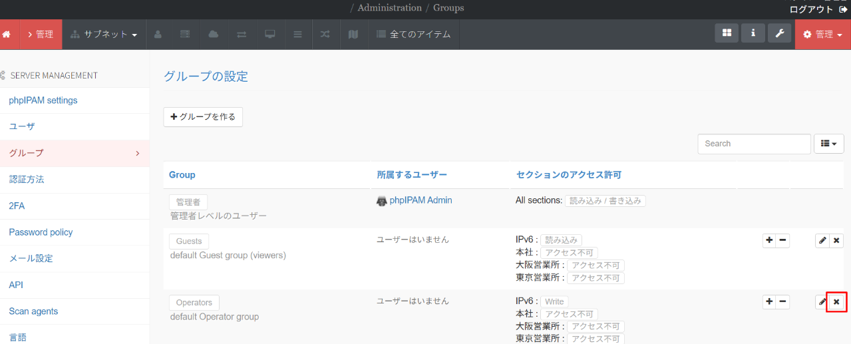
Task: Click the 所属するユーザー column header
Action: point(412,175)
